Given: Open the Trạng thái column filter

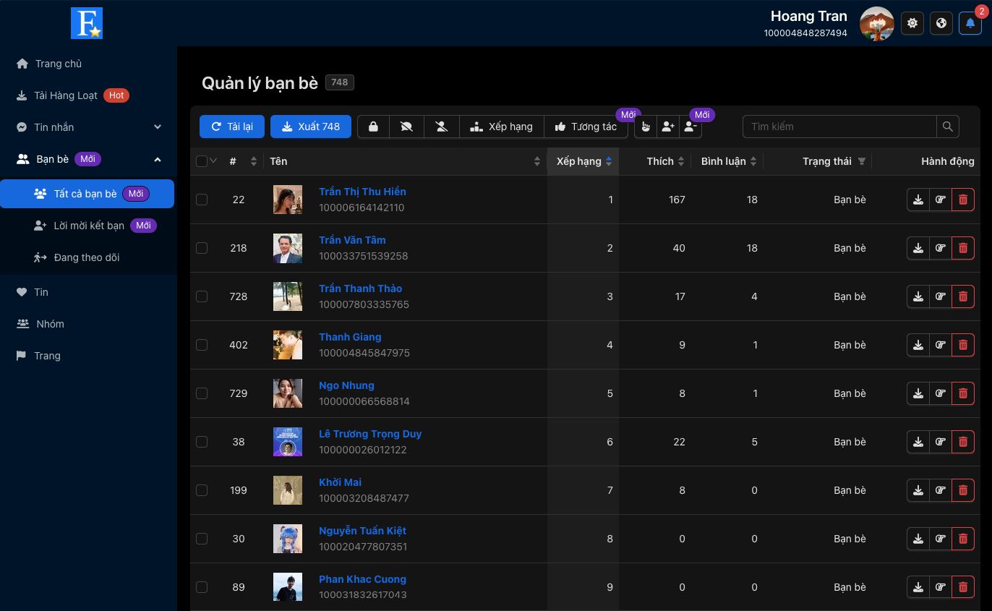Looking at the screenshot, I should 862,161.
